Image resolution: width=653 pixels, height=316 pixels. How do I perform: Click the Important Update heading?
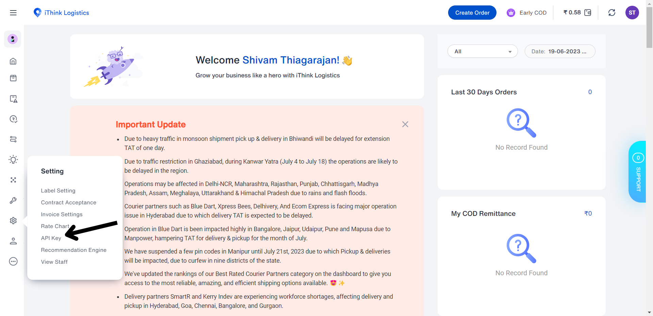pyautogui.click(x=151, y=125)
